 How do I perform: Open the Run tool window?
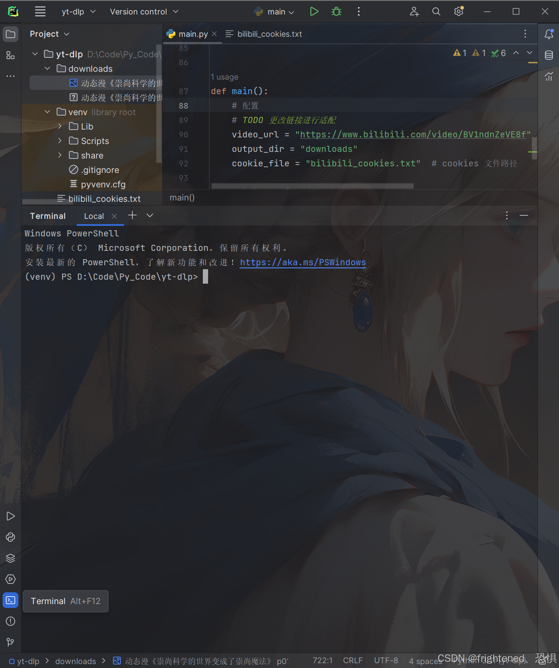coord(11,516)
